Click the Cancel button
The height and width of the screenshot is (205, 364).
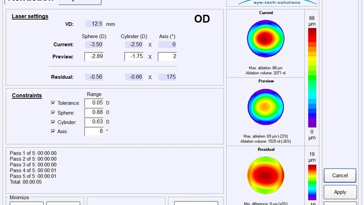tap(340, 175)
